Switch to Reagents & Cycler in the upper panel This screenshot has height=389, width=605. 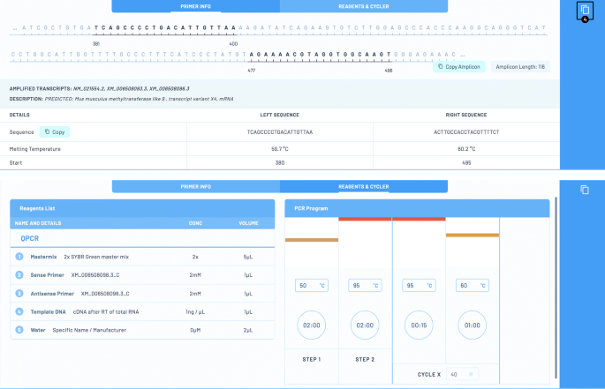[x=363, y=6]
